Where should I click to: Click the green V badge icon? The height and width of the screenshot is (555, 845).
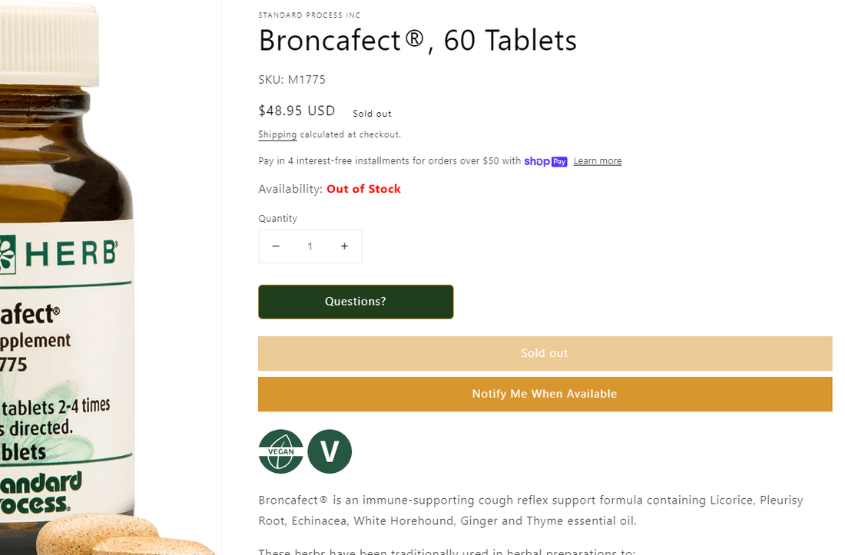330,451
